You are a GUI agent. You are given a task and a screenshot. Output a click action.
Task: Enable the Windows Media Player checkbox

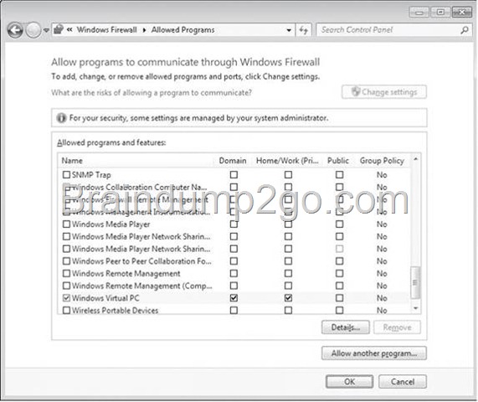coord(66,224)
